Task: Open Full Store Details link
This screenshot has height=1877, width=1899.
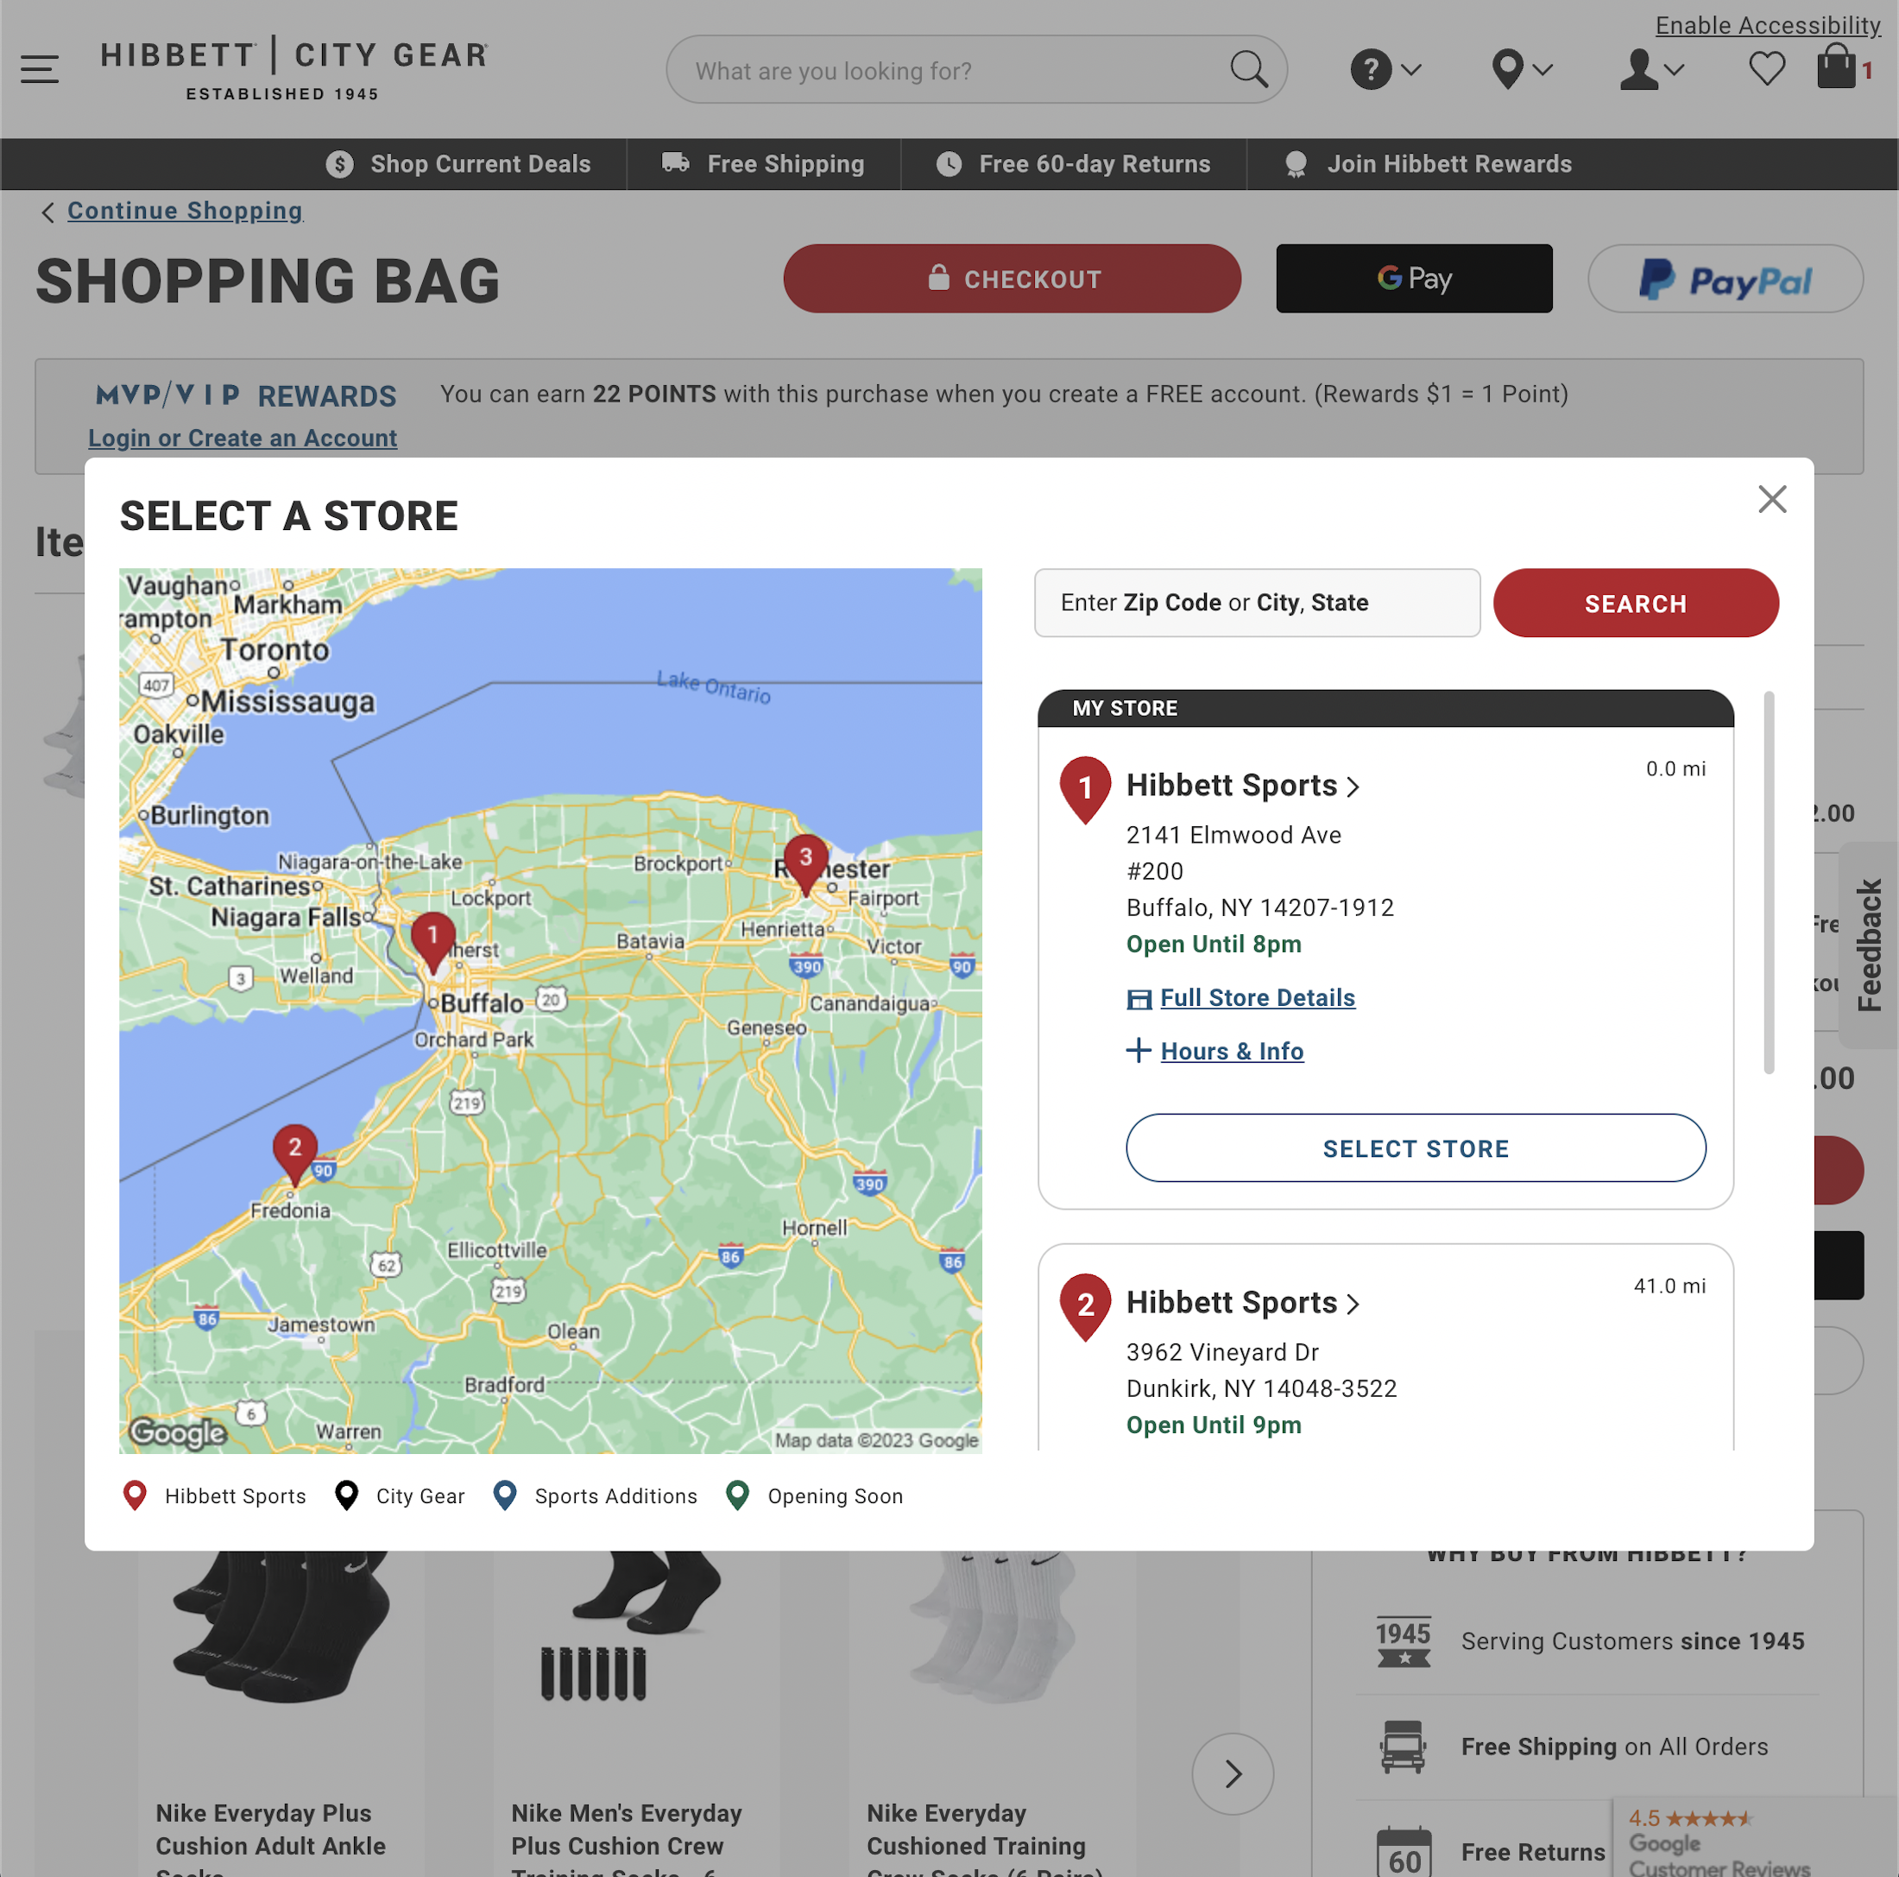Action: [1256, 998]
